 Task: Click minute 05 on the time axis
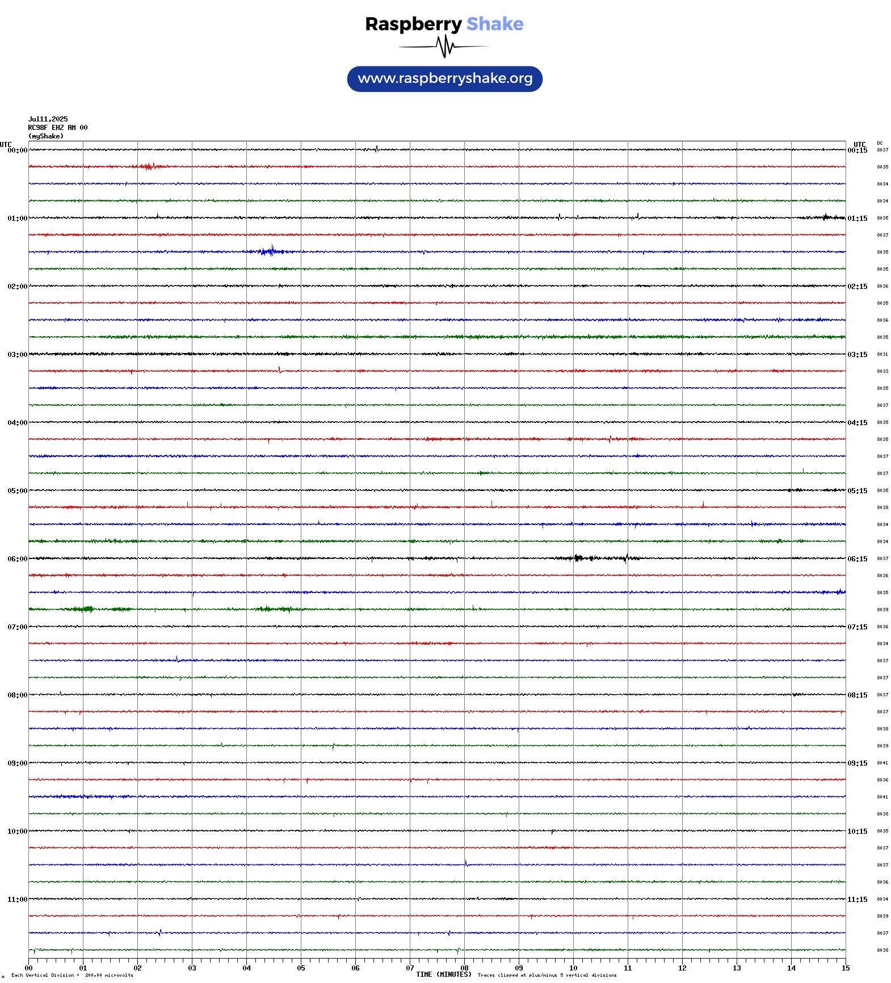(x=301, y=968)
